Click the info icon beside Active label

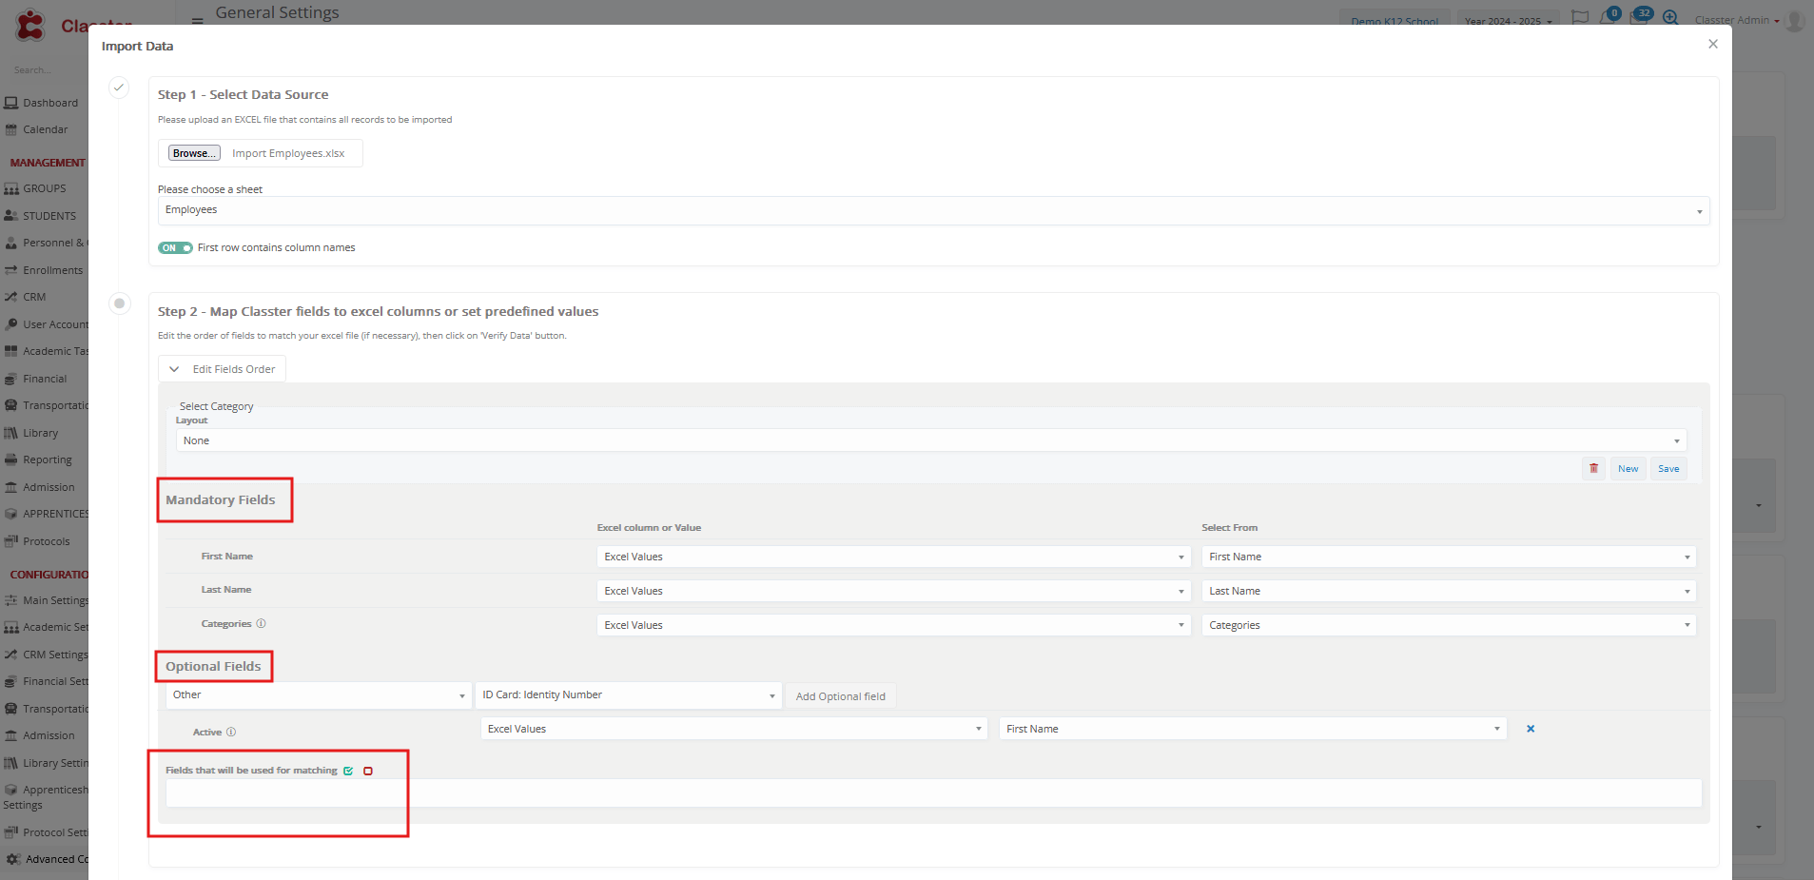pos(231,733)
